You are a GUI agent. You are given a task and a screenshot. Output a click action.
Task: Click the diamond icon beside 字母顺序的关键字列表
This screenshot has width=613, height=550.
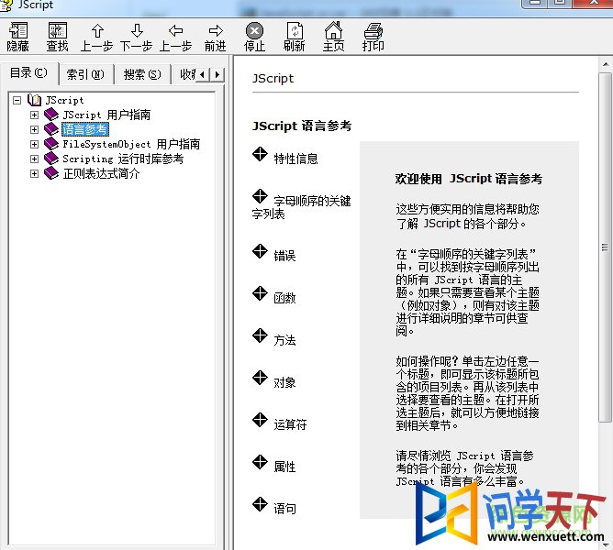(x=260, y=196)
